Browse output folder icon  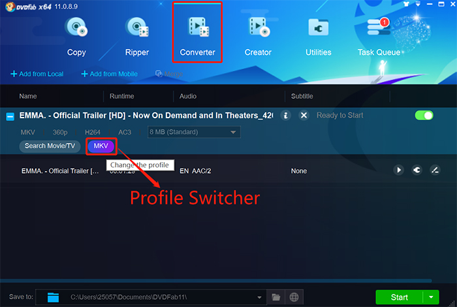[x=276, y=297]
